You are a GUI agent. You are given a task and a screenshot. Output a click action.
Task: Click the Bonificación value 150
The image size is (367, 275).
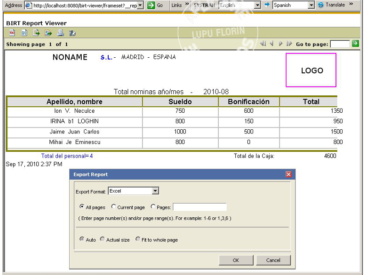click(x=249, y=121)
